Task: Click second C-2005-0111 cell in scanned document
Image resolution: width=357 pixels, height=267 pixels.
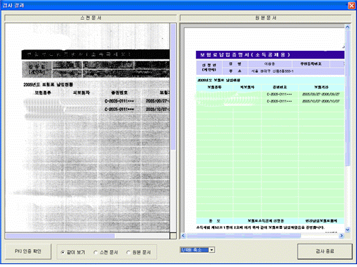Action: pos(119,109)
